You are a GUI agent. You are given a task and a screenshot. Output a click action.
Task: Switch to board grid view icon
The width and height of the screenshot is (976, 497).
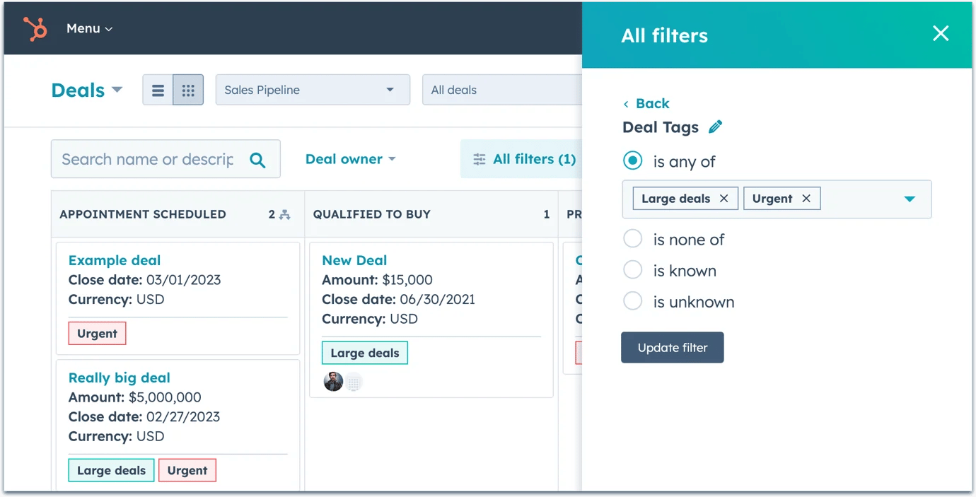click(x=188, y=90)
